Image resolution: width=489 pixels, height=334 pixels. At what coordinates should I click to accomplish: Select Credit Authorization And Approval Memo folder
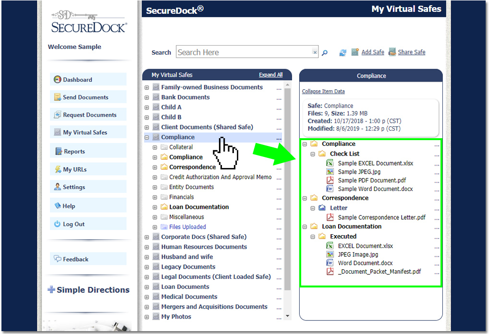(x=220, y=177)
